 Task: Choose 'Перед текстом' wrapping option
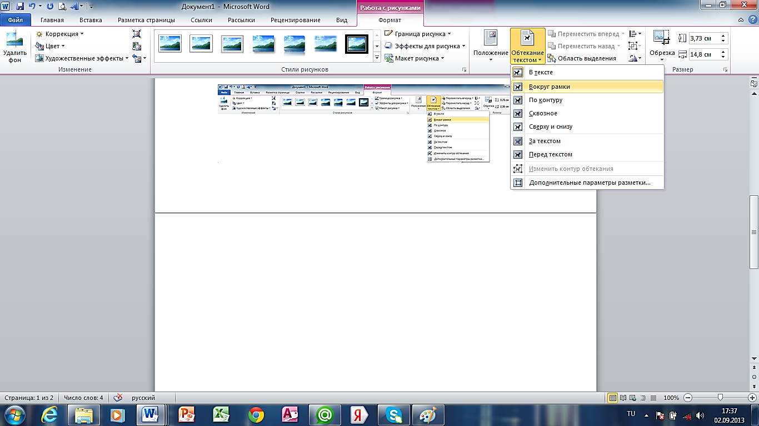click(x=587, y=154)
